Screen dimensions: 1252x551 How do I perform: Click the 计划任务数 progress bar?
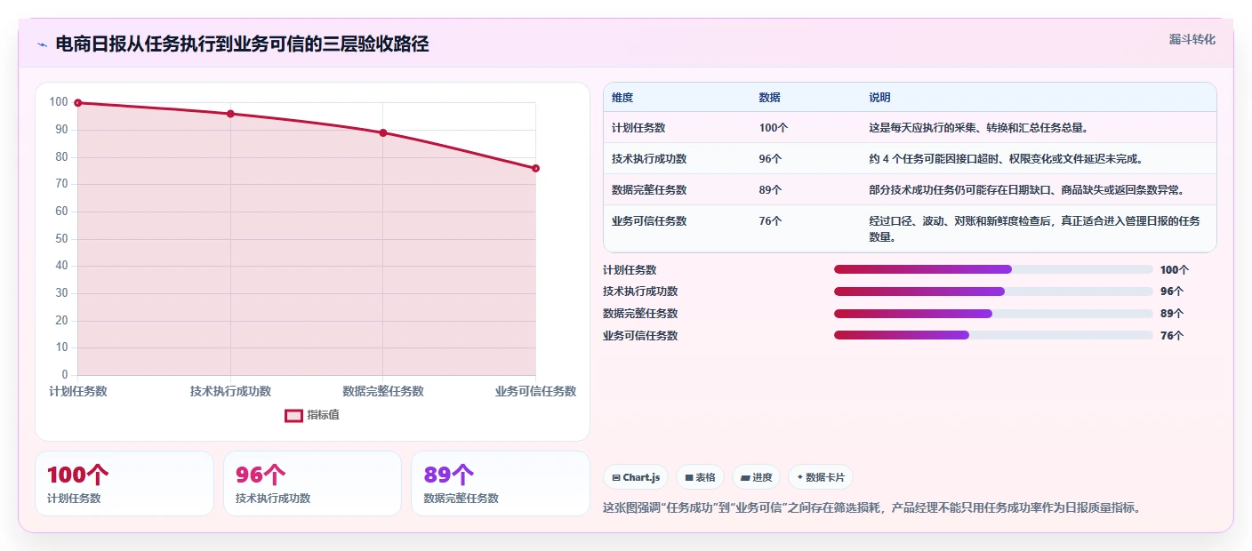(993, 269)
